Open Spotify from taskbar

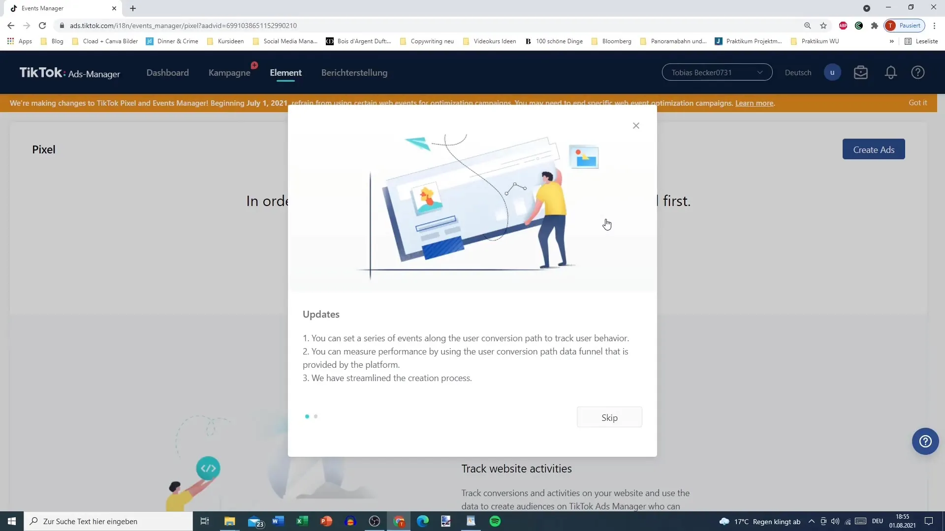[x=495, y=521]
